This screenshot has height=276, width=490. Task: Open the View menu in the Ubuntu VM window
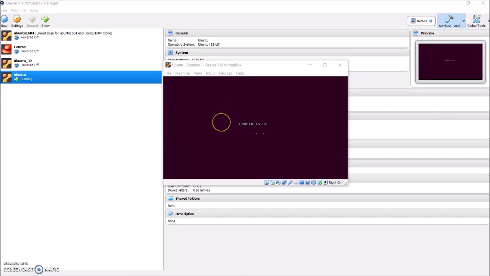pos(198,73)
